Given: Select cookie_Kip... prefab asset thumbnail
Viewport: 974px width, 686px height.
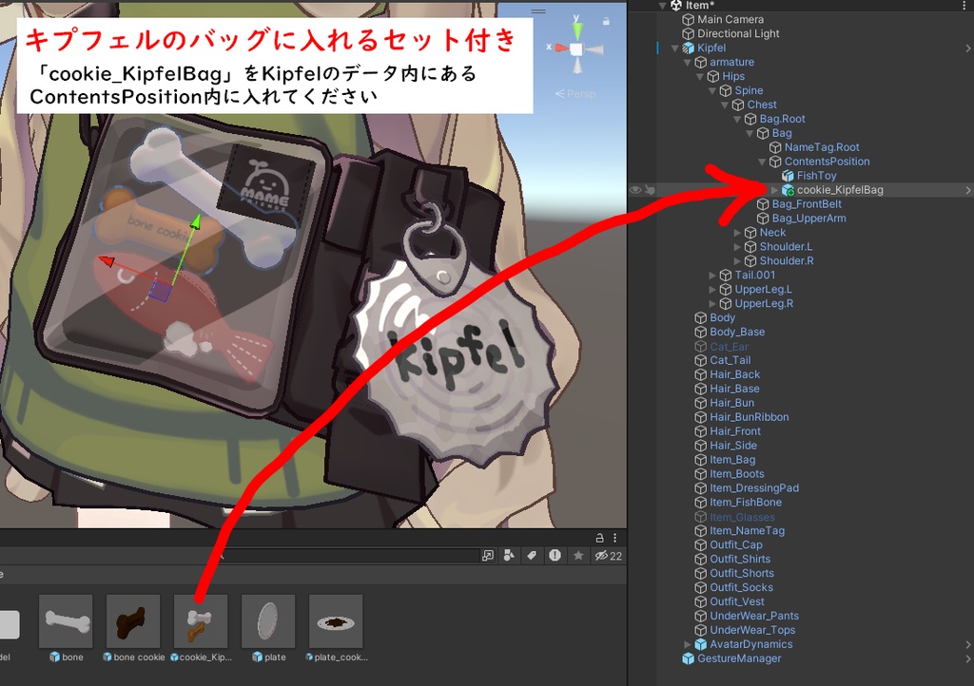Looking at the screenshot, I should pos(201,620).
